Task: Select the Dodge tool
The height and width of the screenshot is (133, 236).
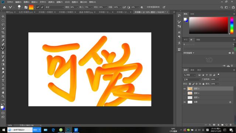Action: tap(3, 72)
